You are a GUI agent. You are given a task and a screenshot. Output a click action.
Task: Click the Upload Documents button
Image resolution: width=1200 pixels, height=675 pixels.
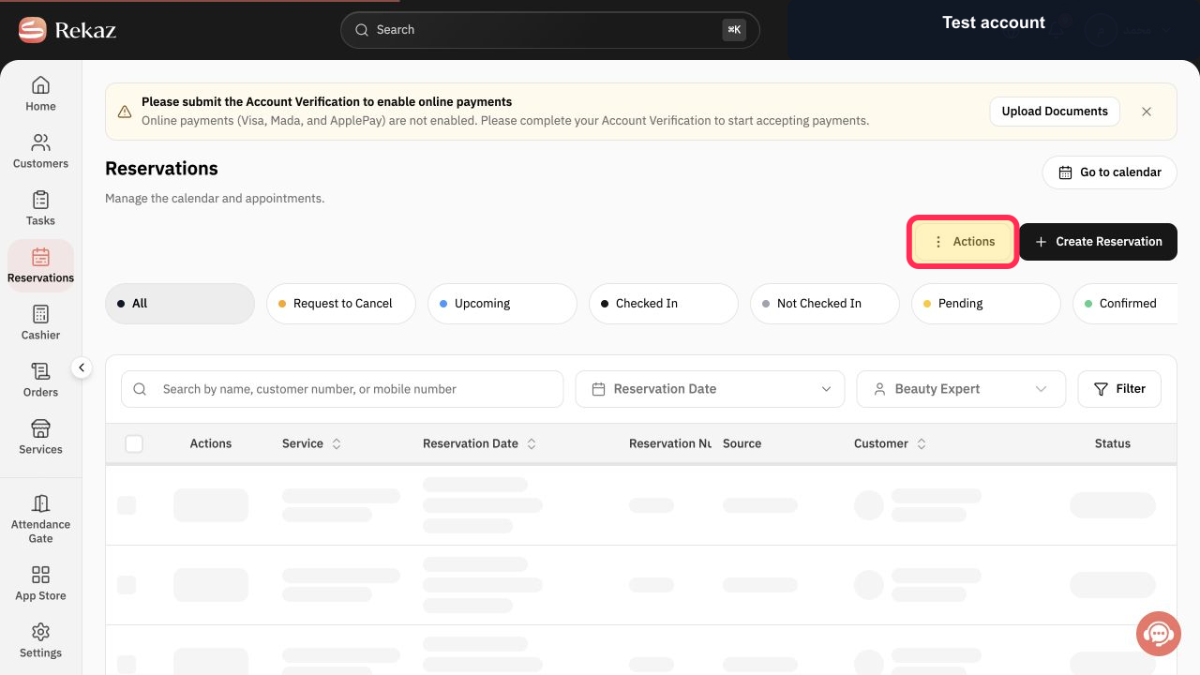pos(1055,112)
